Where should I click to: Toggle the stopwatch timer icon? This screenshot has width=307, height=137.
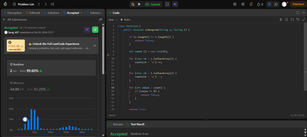pos(269,4)
